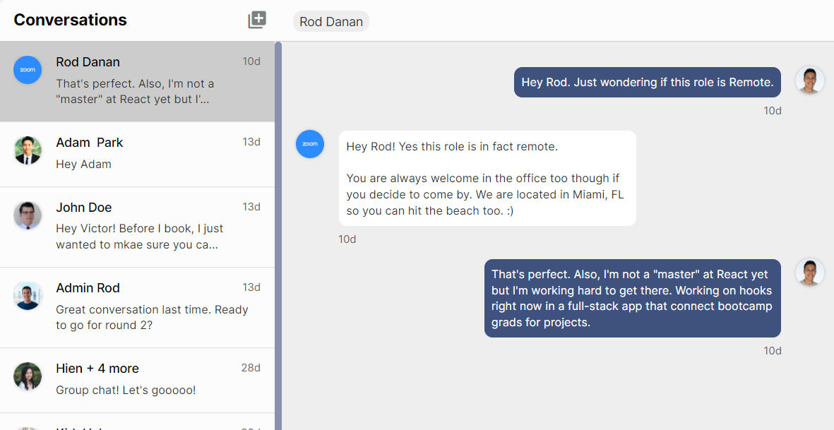The width and height of the screenshot is (834, 430).
Task: Open the Rod Danan conversation
Action: pyautogui.click(x=137, y=81)
